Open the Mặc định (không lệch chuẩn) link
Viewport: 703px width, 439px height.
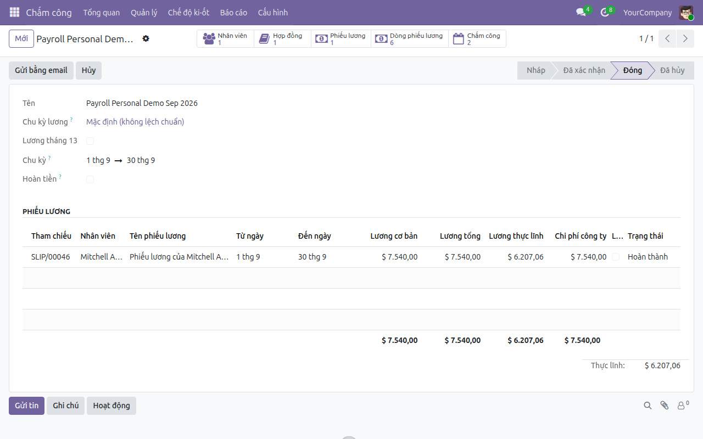point(135,122)
